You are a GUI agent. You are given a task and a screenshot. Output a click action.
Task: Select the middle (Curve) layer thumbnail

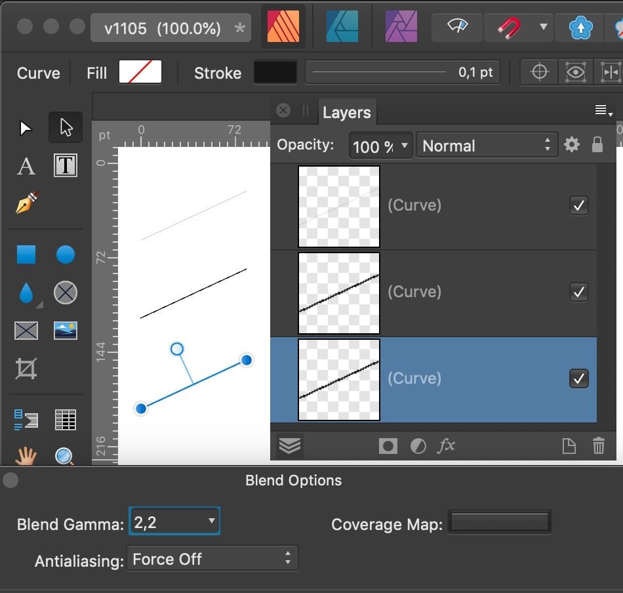pyautogui.click(x=338, y=293)
